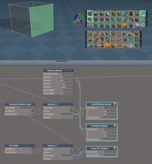Click the 3D view navigation gizmo

[79, 18]
